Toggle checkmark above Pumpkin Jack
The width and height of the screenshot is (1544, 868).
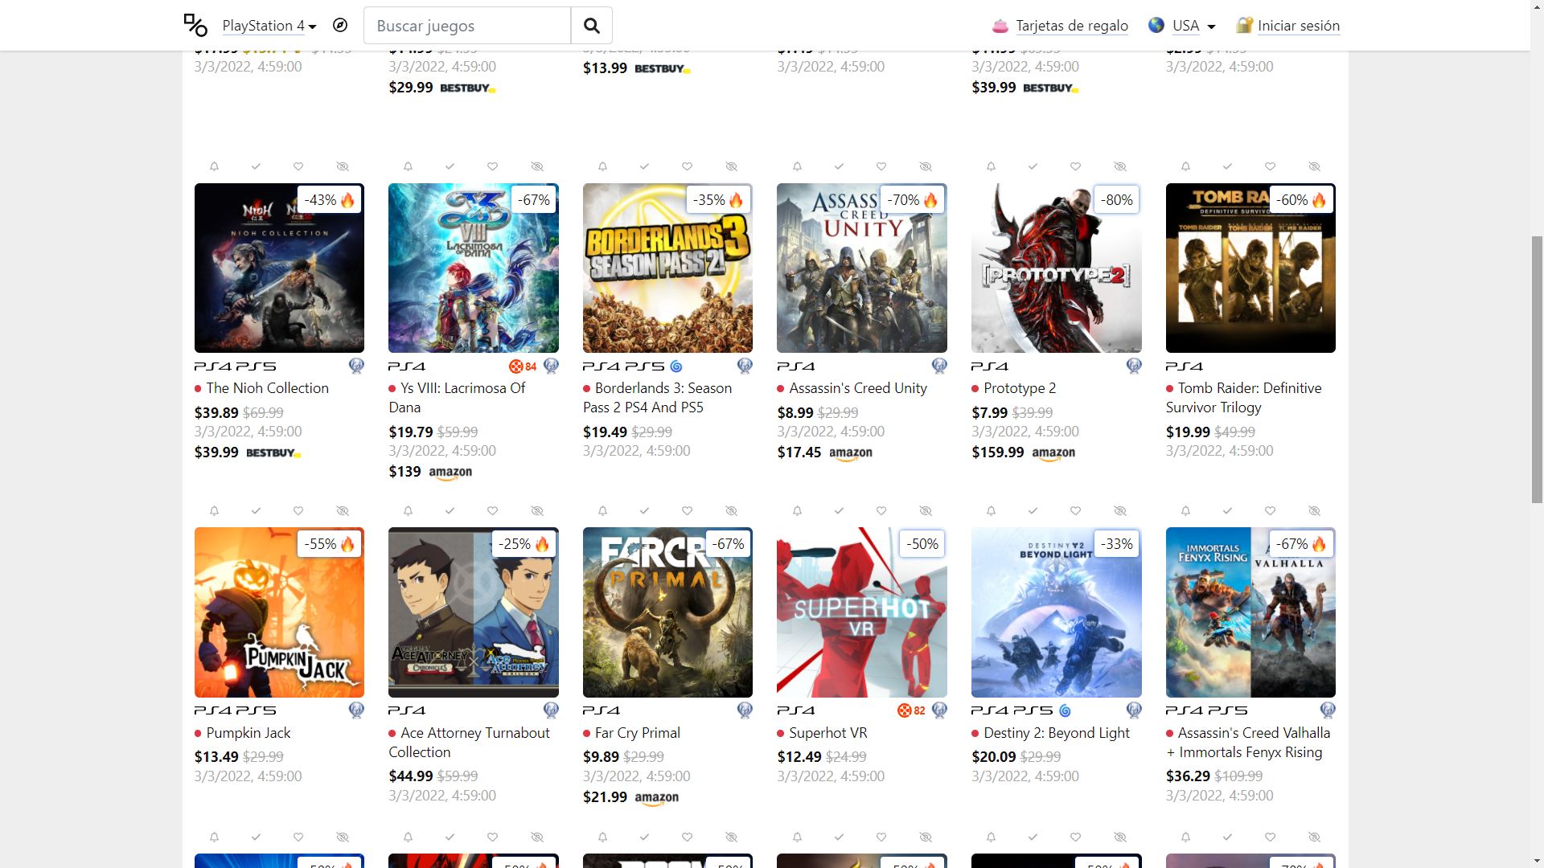coord(256,511)
